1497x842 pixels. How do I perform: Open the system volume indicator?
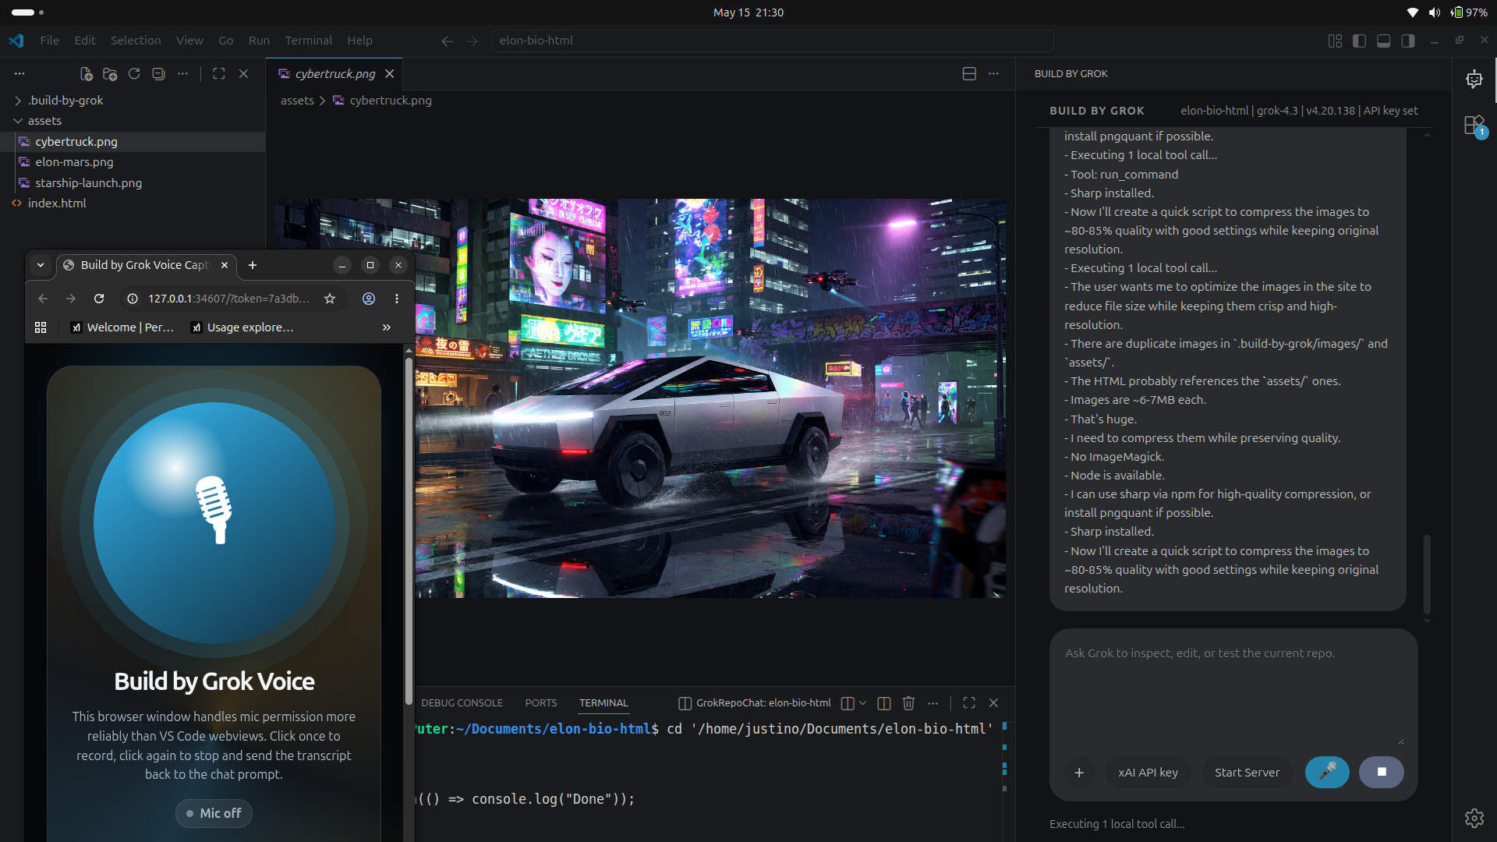[1435, 12]
